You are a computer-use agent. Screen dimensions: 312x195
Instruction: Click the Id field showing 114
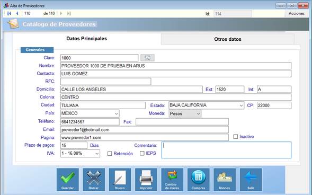tap(233, 14)
